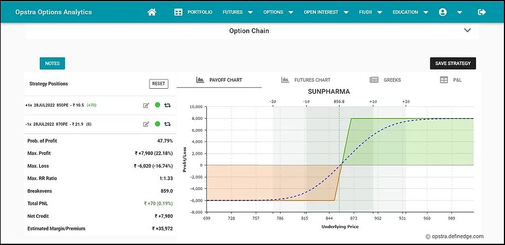Click the Estimated Margin value ₹ +35,972
The width and height of the screenshot is (505, 245).
(x=163, y=229)
